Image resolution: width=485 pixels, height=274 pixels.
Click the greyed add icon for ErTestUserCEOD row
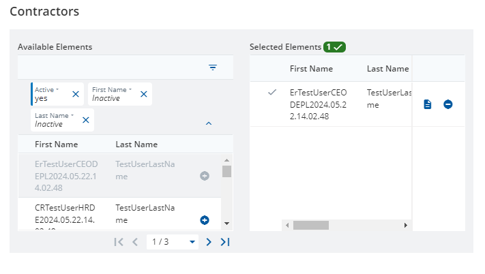205,176
